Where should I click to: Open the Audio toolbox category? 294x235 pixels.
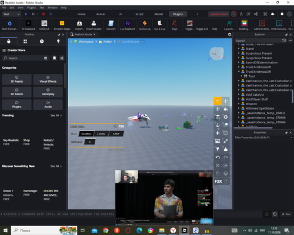(x=48, y=105)
